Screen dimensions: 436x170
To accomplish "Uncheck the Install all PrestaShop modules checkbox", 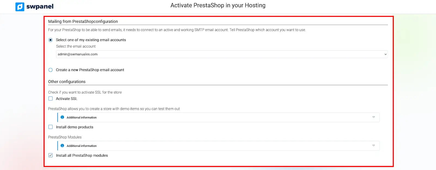I will coord(50,155).
